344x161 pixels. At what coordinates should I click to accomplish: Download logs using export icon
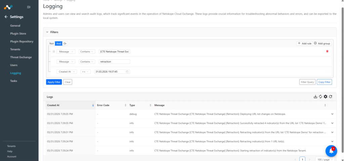[315, 97]
